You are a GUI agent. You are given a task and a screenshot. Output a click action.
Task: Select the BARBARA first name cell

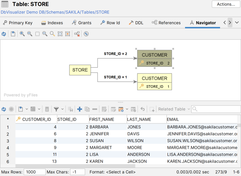coord(108,127)
